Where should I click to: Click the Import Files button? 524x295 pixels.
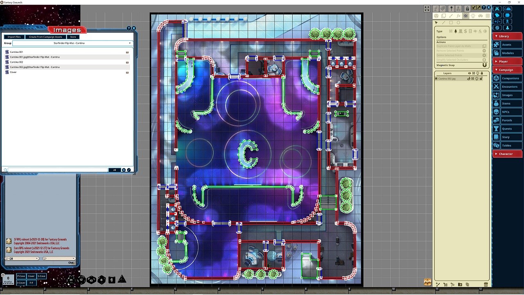pyautogui.click(x=14, y=37)
